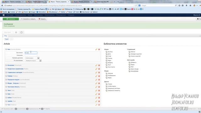Bookmark page with the star icon
Viewport: 201px width, 113px height.
click(x=179, y=6)
